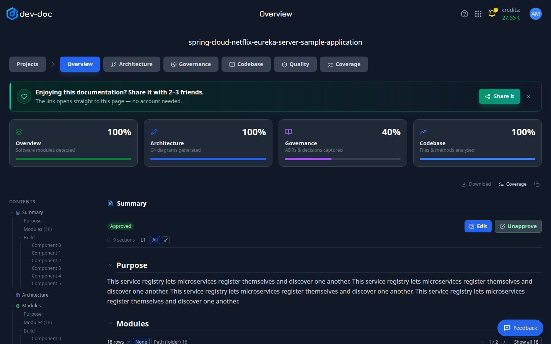The width and height of the screenshot is (551, 344).
Task: Click the Download link
Action: [476, 184]
